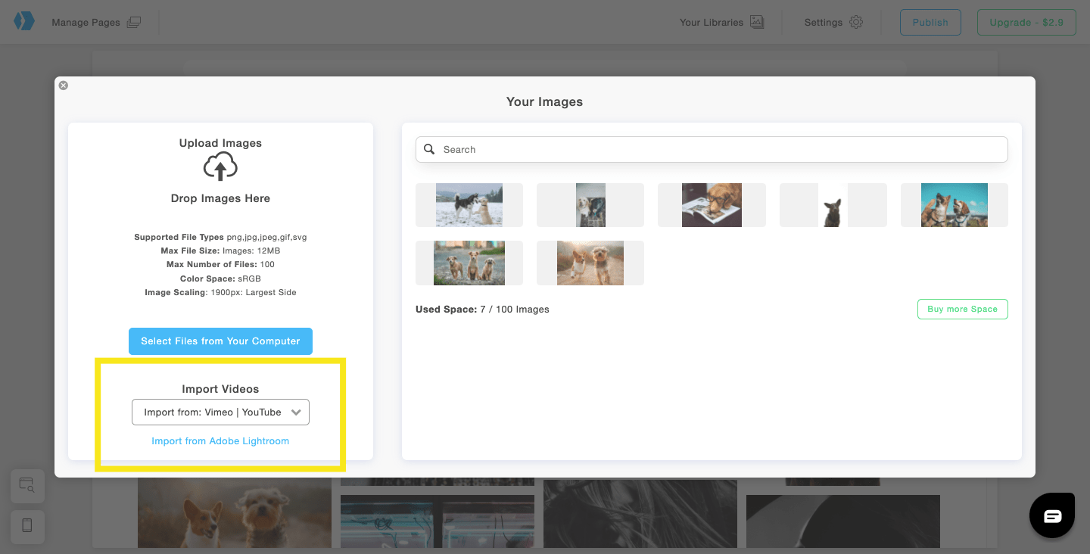
Task: Click the Upgrade - $2.9 button
Action: tap(1026, 22)
